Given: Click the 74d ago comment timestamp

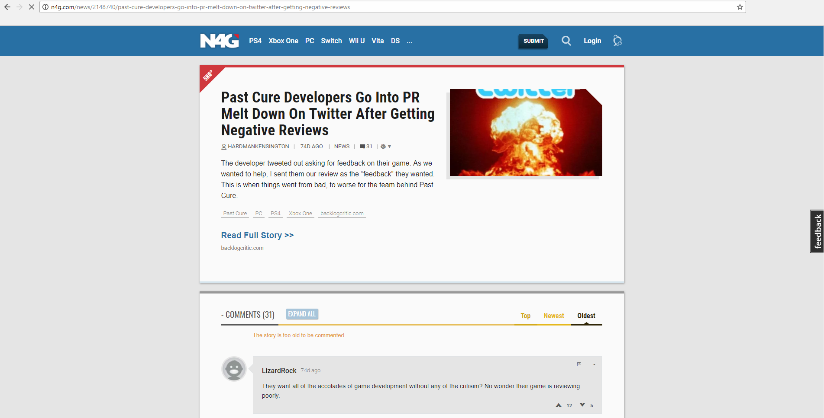Looking at the screenshot, I should pyautogui.click(x=311, y=370).
